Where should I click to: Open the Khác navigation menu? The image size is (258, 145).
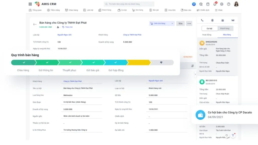pyautogui.click(x=219, y=10)
